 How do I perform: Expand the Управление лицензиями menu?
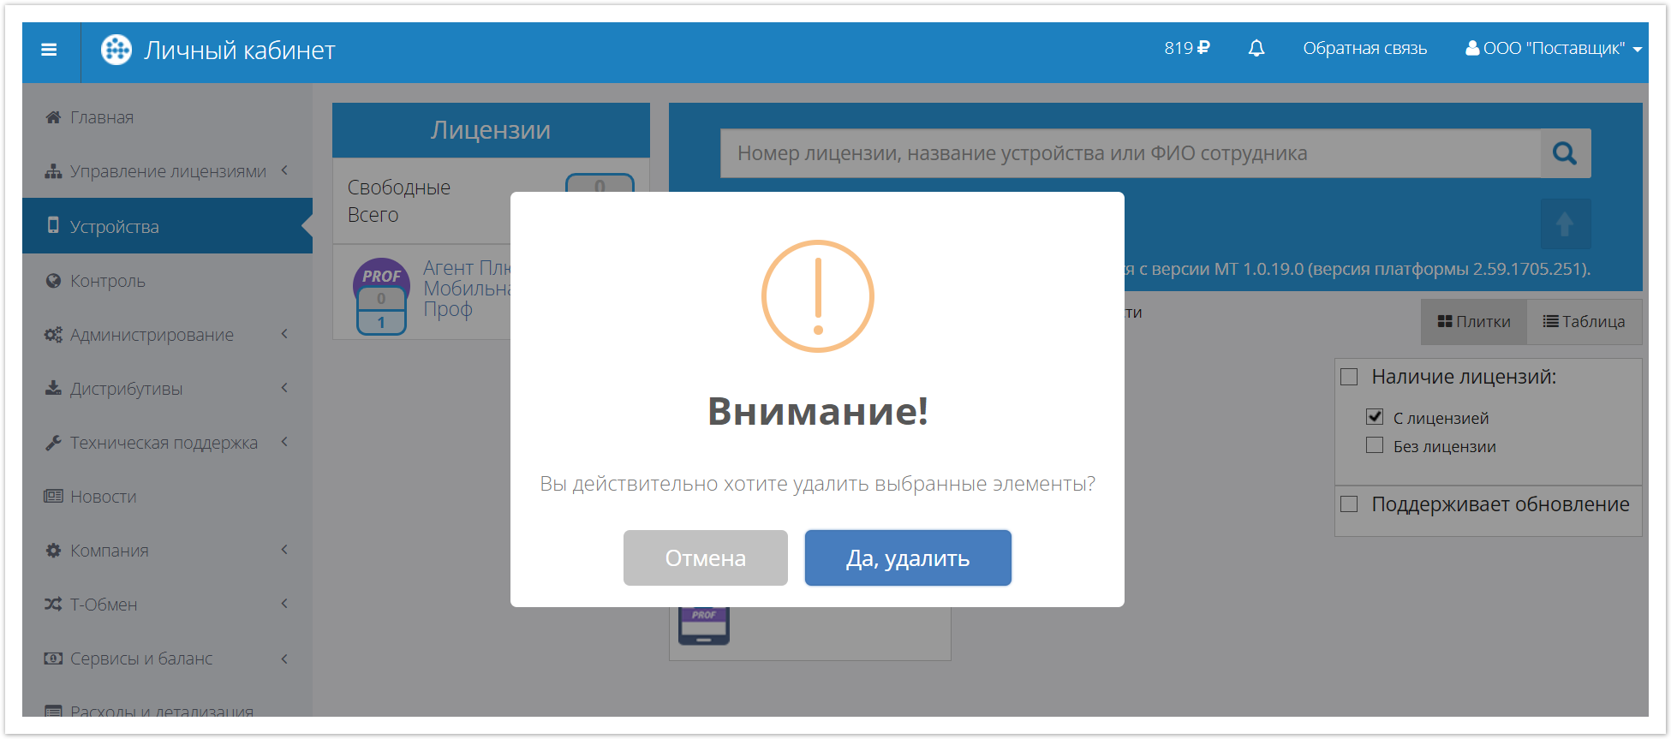167,171
